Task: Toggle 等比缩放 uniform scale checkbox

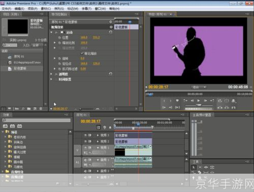Action: click(82, 53)
